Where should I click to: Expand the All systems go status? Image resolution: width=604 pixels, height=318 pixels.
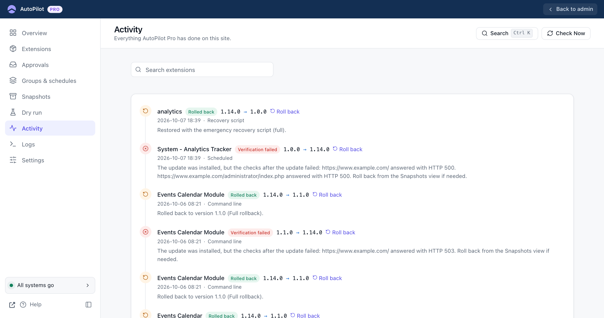(50, 285)
